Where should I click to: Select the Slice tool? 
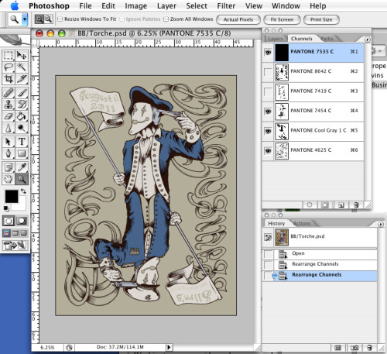[22, 79]
